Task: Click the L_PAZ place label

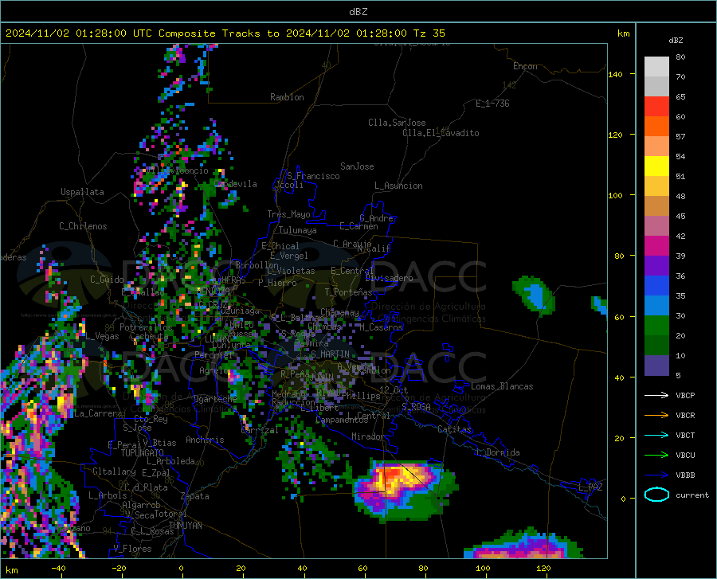Action: click(x=590, y=487)
